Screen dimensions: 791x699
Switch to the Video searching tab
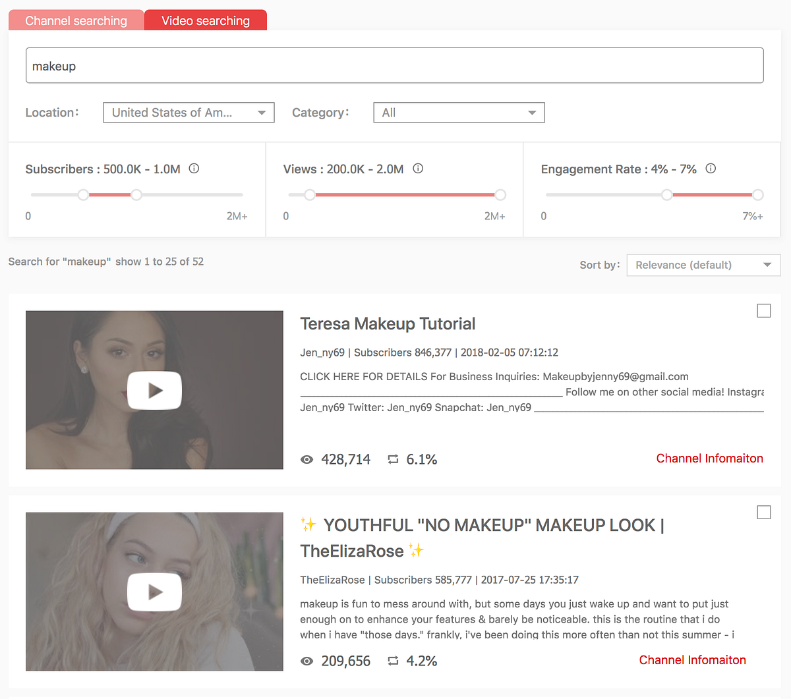coord(205,20)
